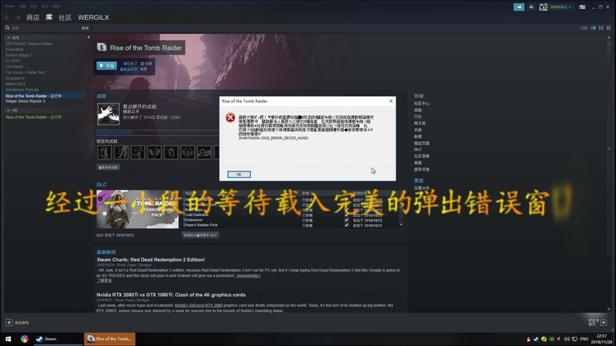Select the fifth locked achievement icon
Screen dimensions: 616x346
point(171,152)
